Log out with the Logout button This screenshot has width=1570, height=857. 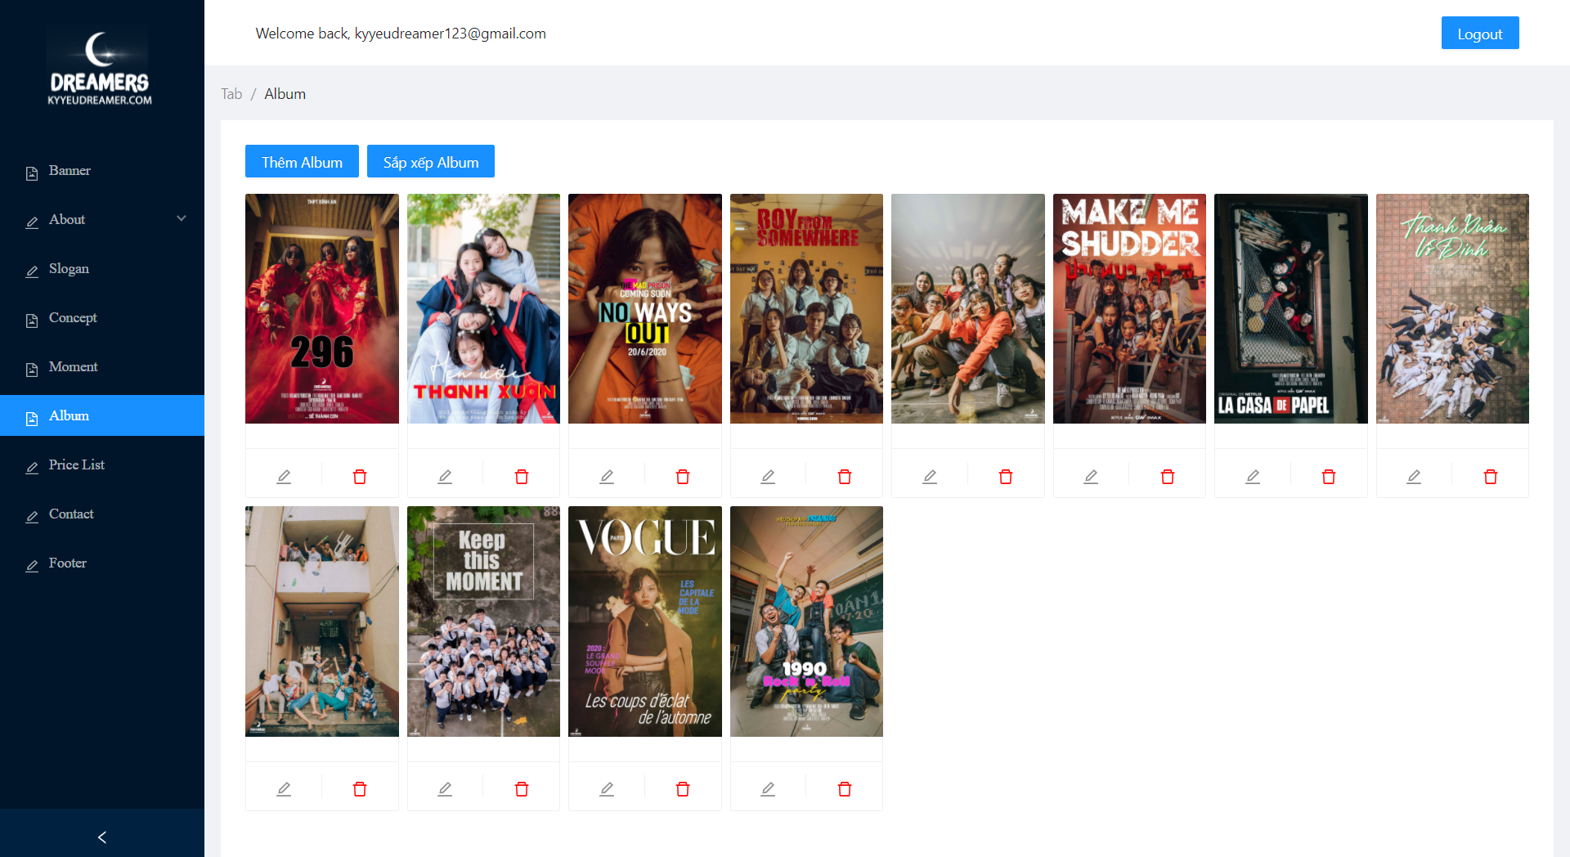click(x=1480, y=33)
